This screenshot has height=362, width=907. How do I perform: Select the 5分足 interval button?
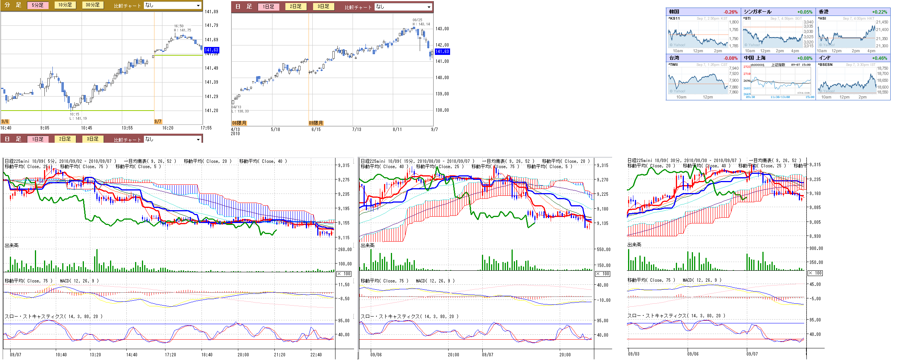pos(38,5)
